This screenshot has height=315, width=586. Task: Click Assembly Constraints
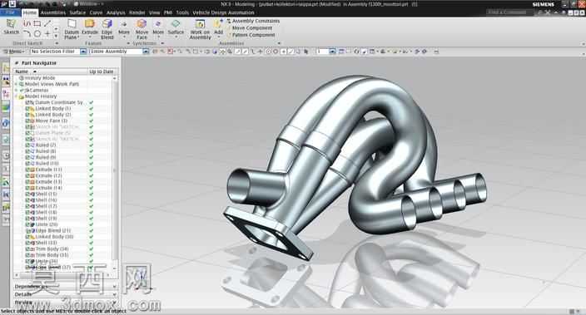click(253, 22)
